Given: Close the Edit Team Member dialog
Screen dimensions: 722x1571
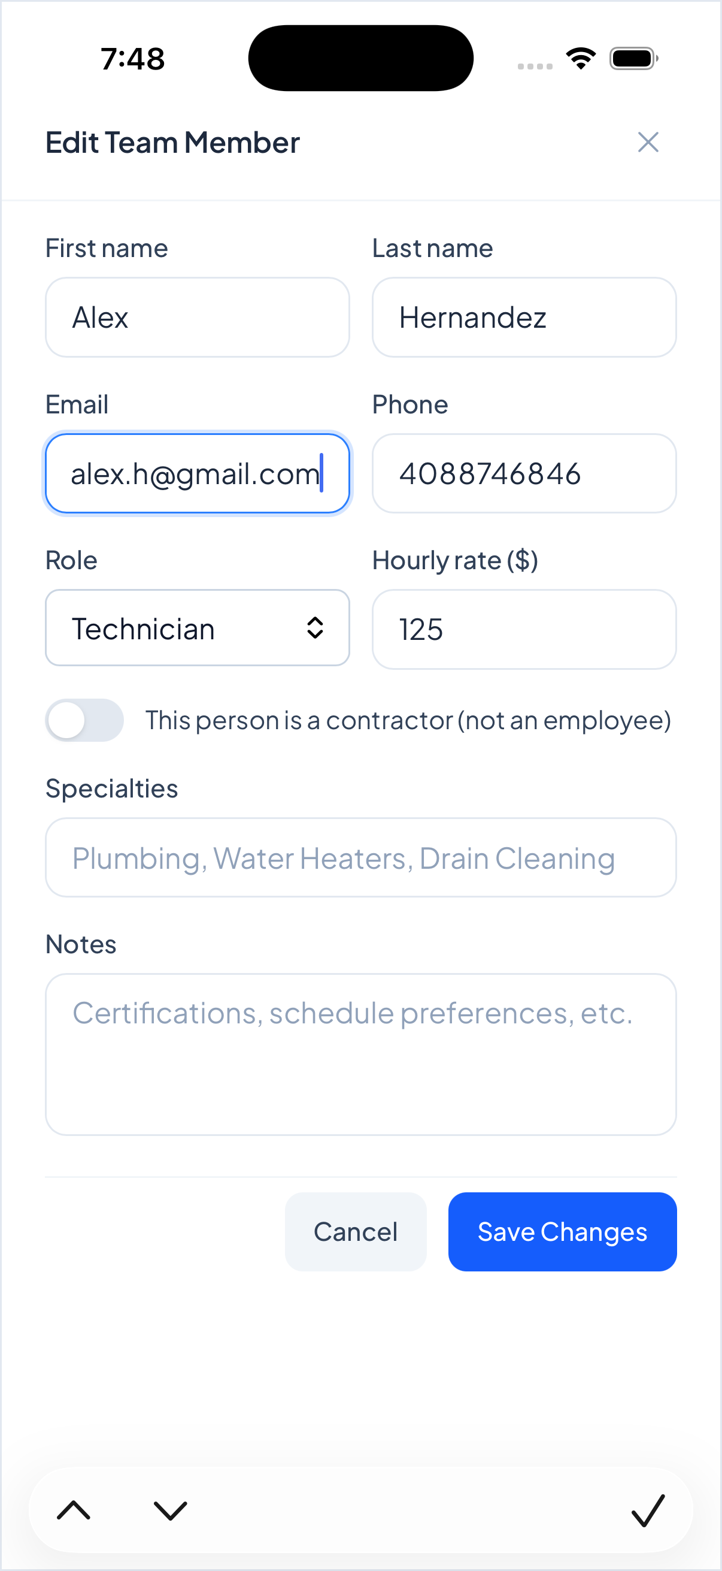Looking at the screenshot, I should click(x=648, y=143).
